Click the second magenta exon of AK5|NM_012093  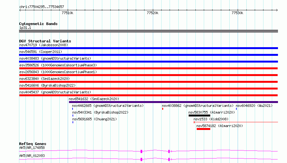point(169,159)
